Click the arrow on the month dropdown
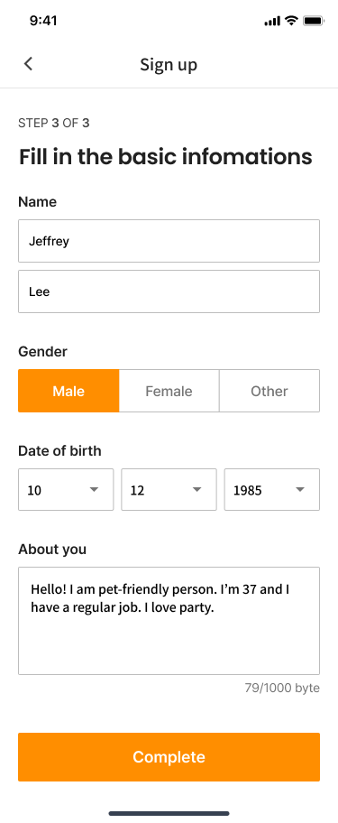The width and height of the screenshot is (338, 823). click(x=197, y=489)
